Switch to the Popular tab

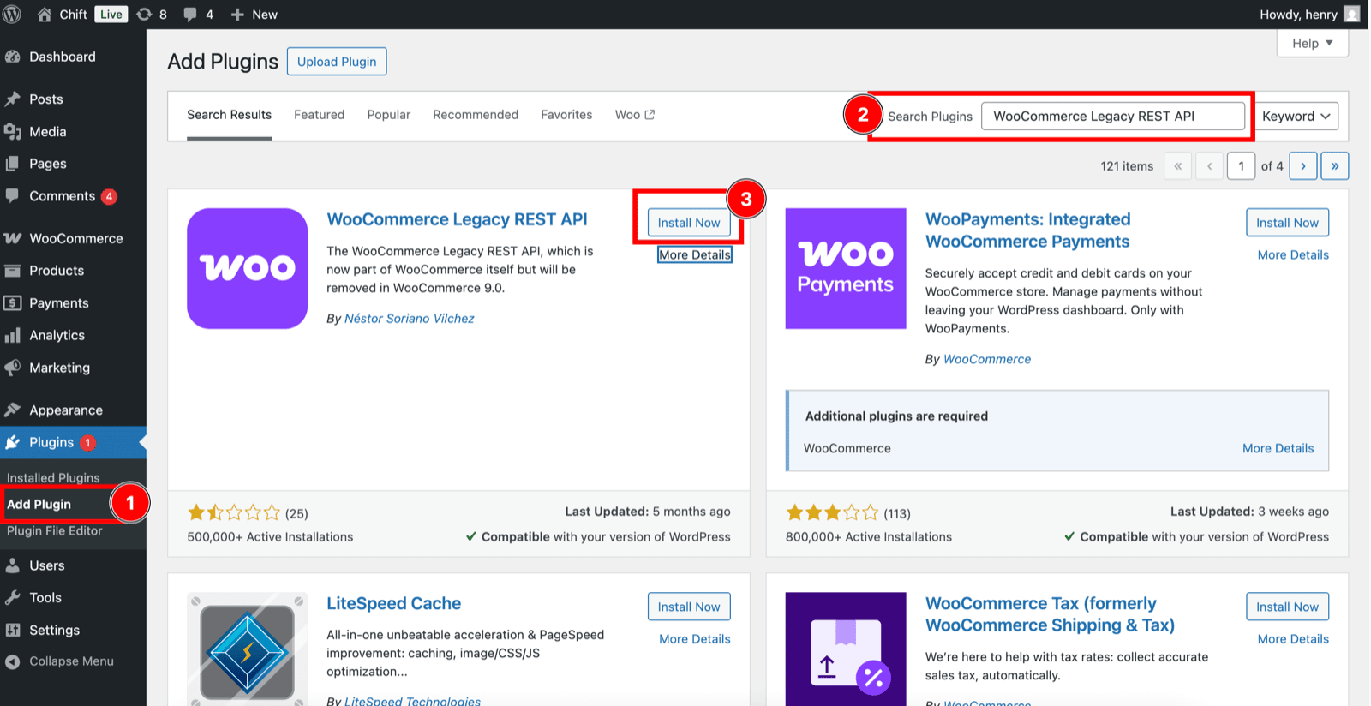(389, 115)
